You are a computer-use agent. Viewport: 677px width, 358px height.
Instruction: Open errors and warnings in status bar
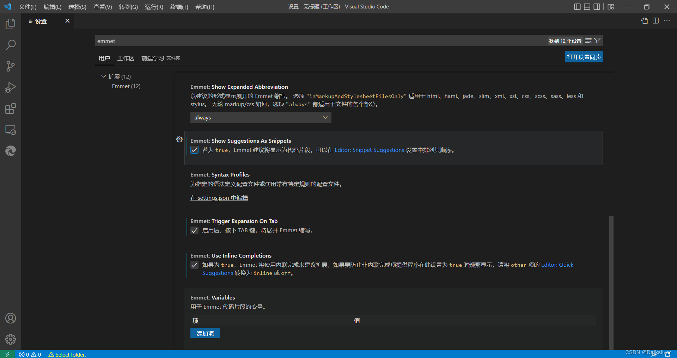30,354
